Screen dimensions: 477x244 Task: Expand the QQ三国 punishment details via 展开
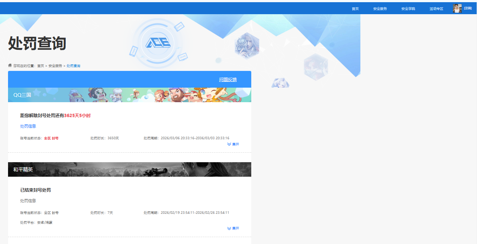tap(234, 144)
